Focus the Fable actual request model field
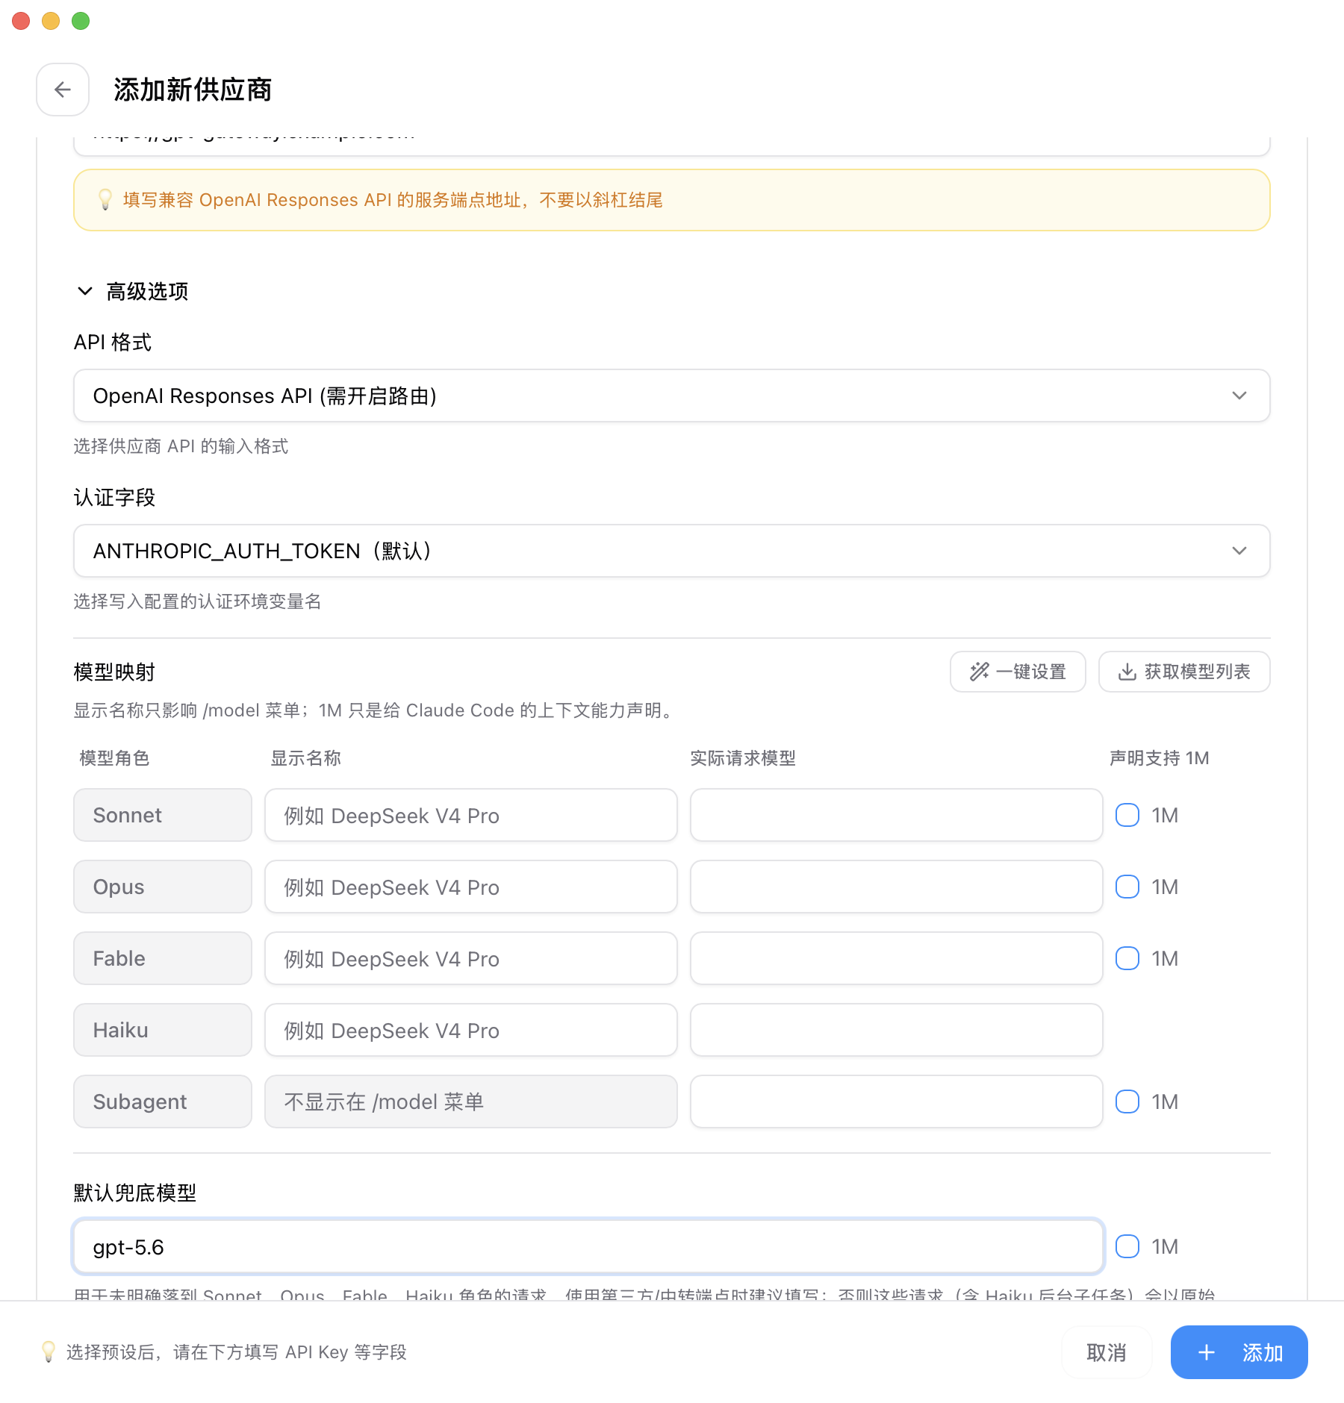The width and height of the screenshot is (1344, 1403). coord(897,958)
